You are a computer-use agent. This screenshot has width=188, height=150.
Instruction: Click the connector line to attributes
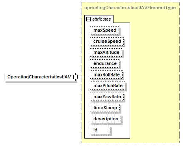(x=81, y=77)
